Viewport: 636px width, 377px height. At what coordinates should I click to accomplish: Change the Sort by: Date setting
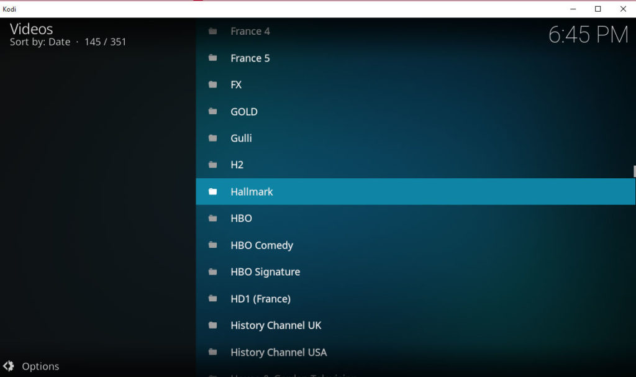60,42
